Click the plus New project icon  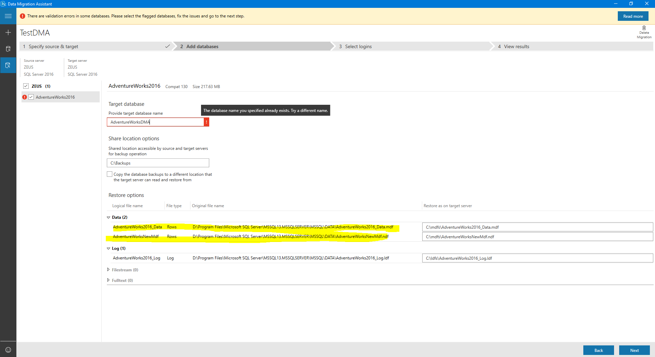tap(8, 32)
